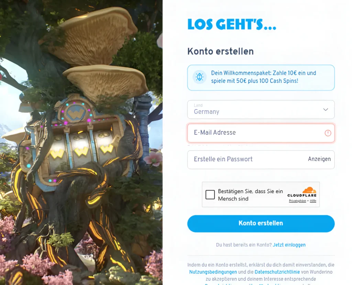This screenshot has height=285, width=352.
Task: Click the Willkommenspaket banner text
Action: (x=264, y=77)
